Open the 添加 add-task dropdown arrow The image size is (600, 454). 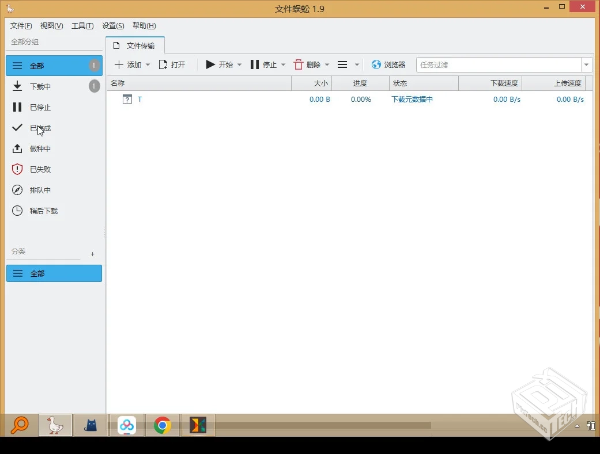point(148,64)
